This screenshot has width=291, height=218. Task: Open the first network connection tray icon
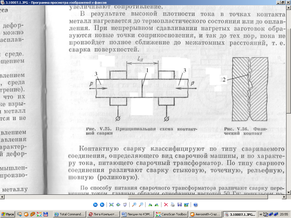(271, 215)
